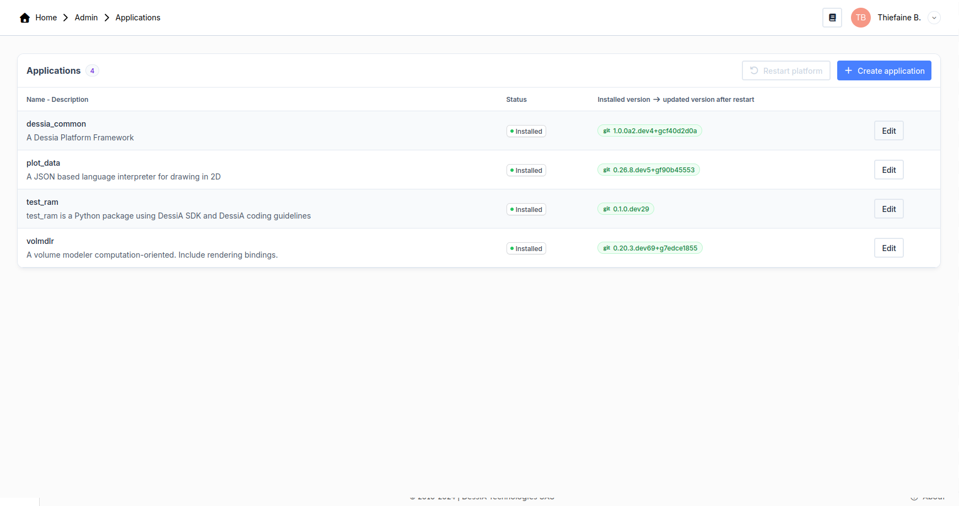
Task: Click the applications count badge 4
Action: pyautogui.click(x=92, y=71)
